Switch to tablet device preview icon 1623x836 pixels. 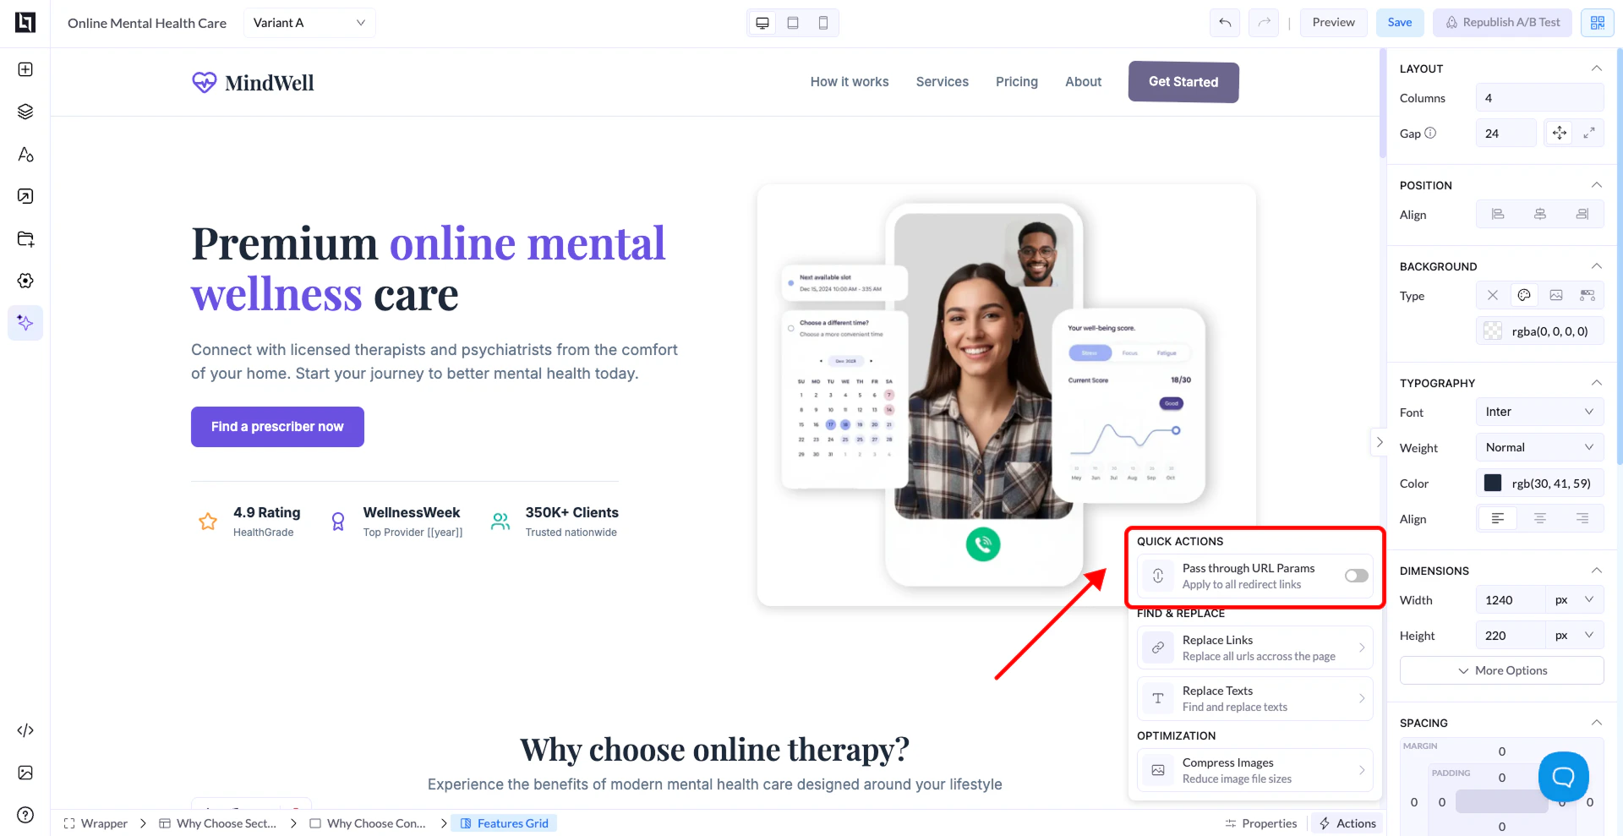[x=793, y=23]
